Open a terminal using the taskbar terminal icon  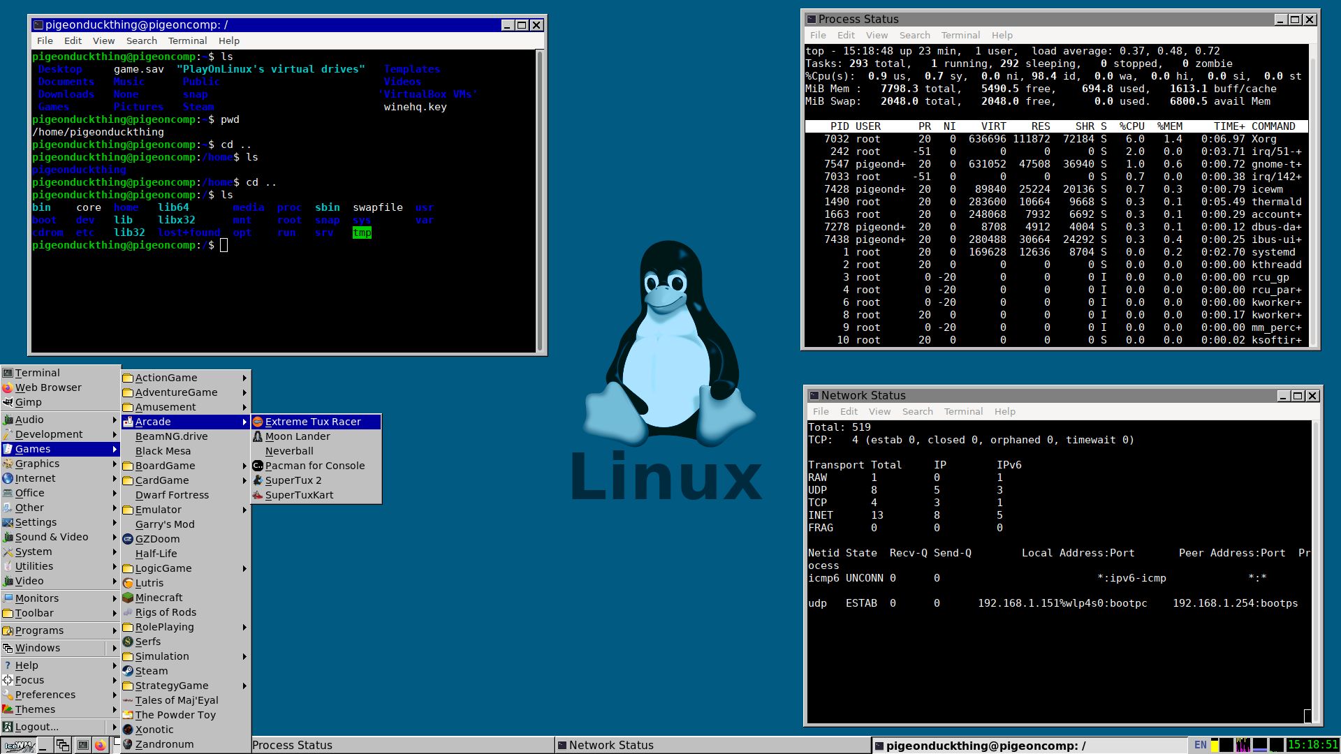pos(83,746)
